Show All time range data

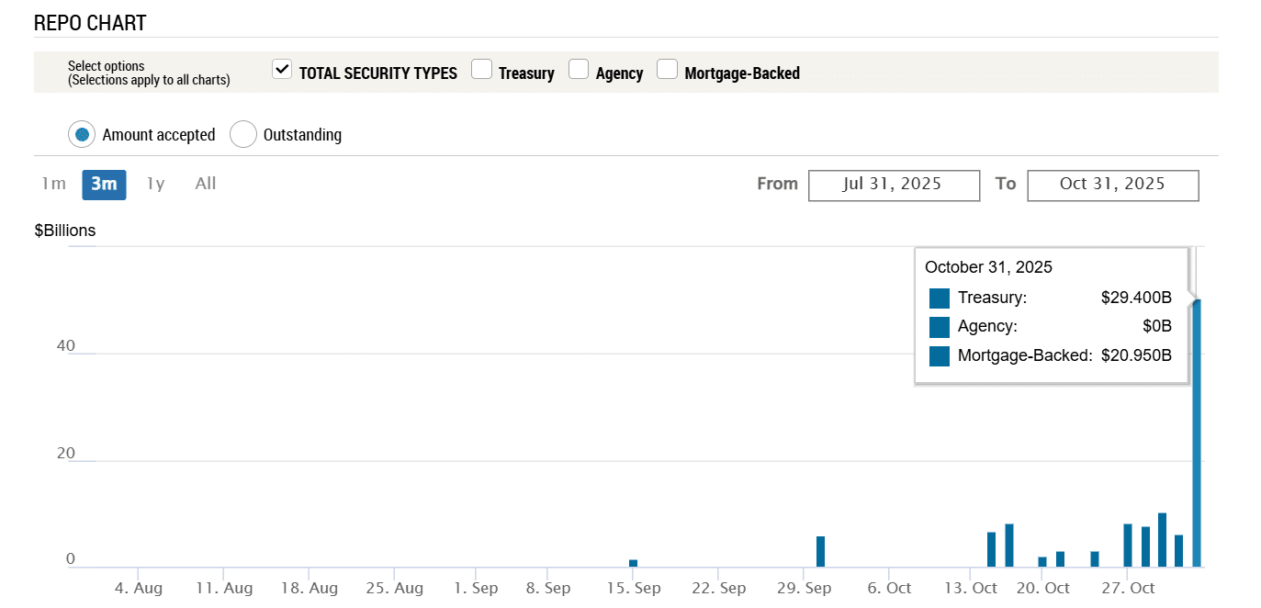tap(206, 184)
